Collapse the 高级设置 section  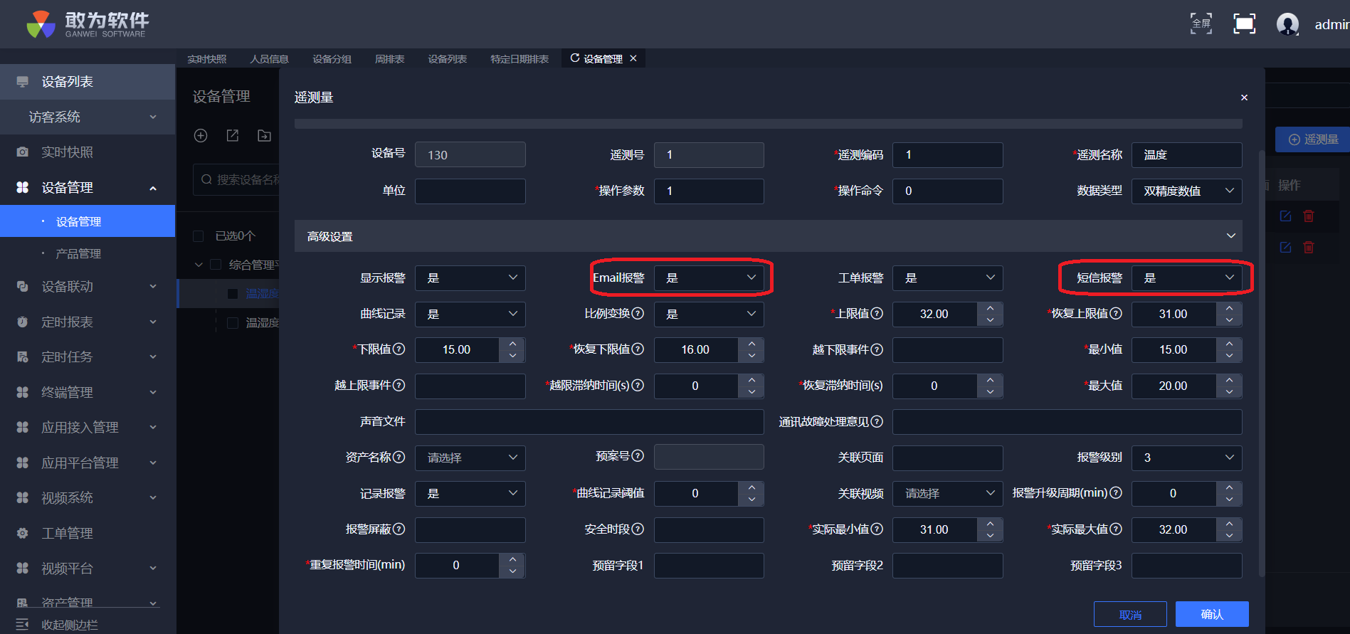[1230, 236]
